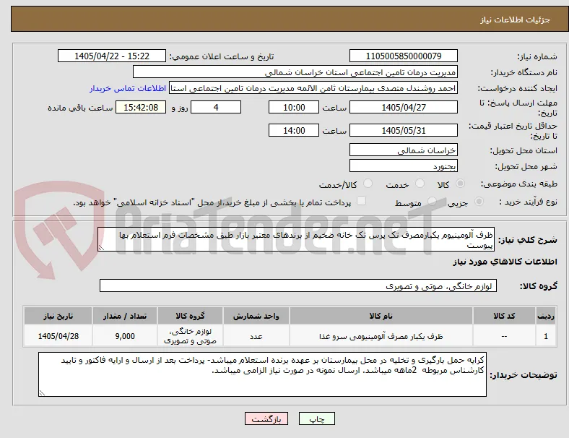
Task: Select the کالا/خدمت radio button
Action: (x=368, y=184)
